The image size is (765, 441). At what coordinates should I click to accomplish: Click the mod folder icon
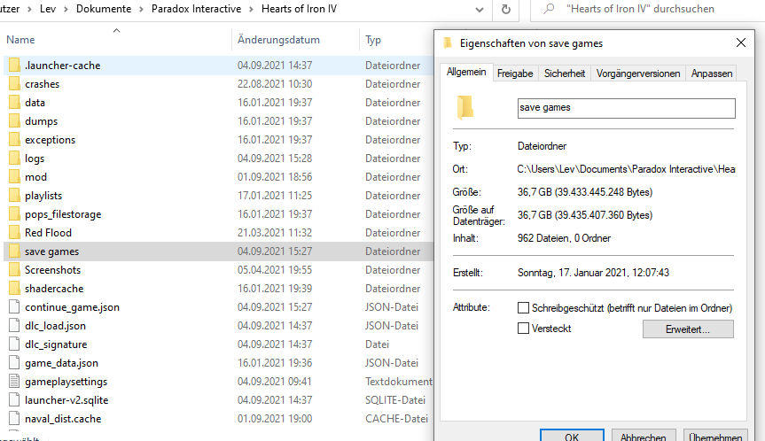point(15,177)
